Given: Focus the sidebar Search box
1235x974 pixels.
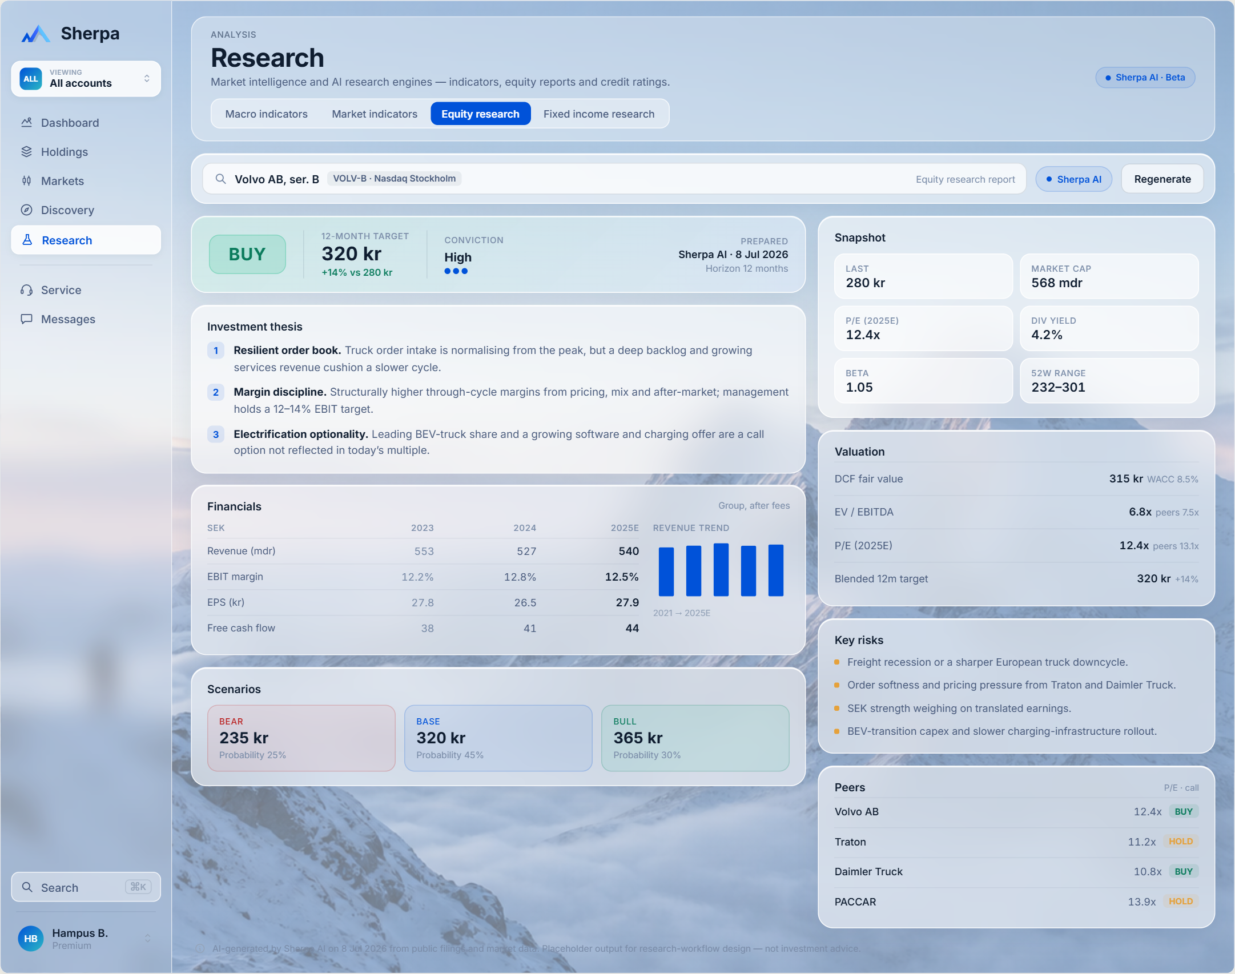Looking at the screenshot, I should pyautogui.click(x=86, y=887).
